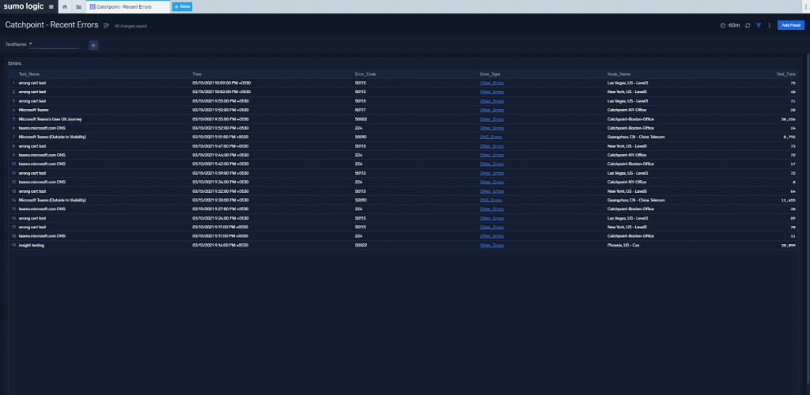Select 'Microsoft Teams (Outside In Visibility)' in row 7

point(52,137)
